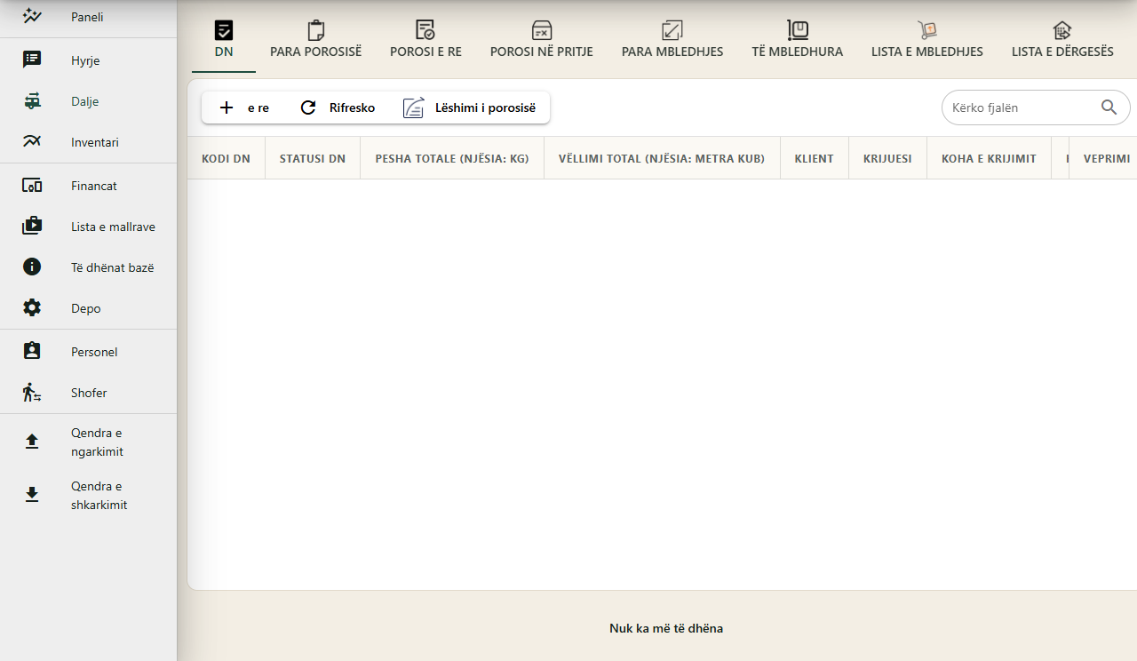
Task: Click the Lëshimi i porosisë icon
Action: pos(414,108)
